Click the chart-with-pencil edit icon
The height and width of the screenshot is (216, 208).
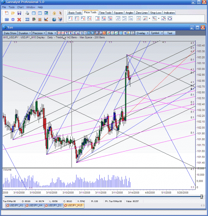[46, 19]
